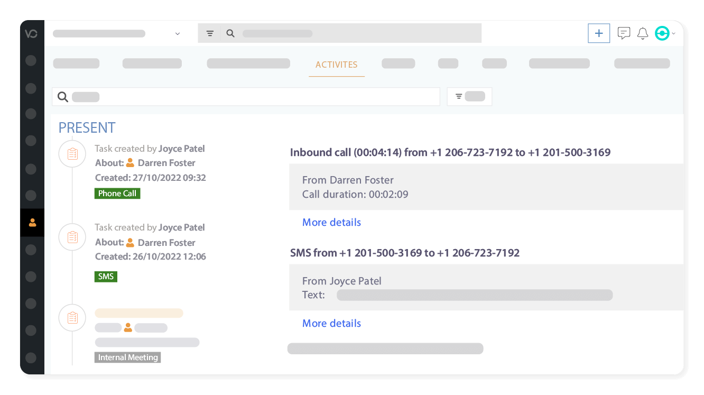Select the PRESENT section heading

pos(87,127)
